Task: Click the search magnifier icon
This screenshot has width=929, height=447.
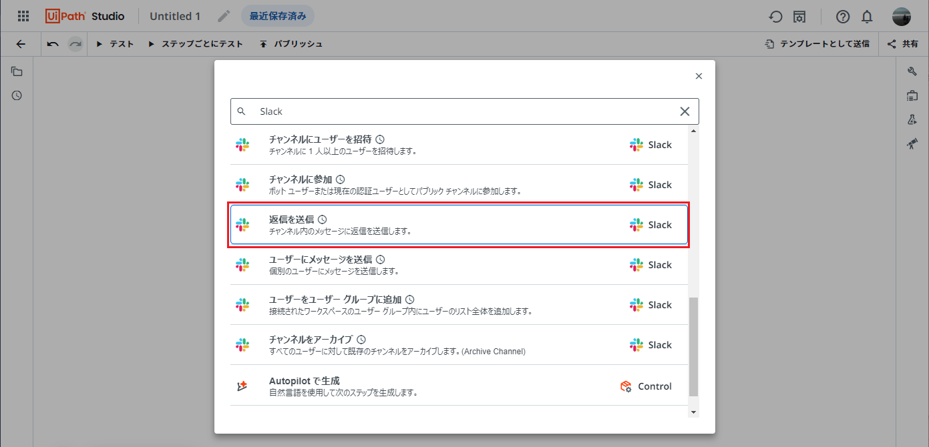Action: click(242, 111)
